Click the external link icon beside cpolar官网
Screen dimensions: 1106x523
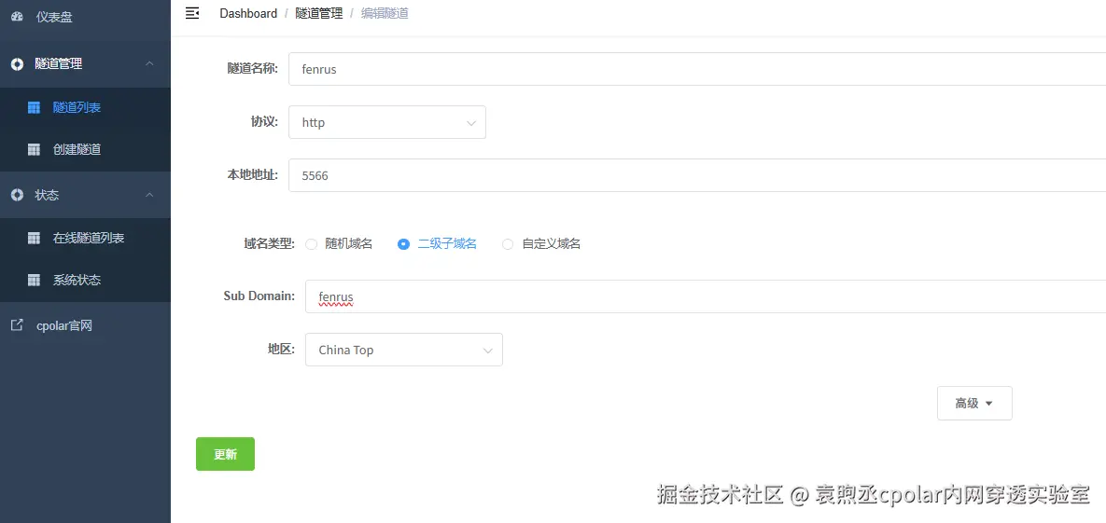(17, 325)
